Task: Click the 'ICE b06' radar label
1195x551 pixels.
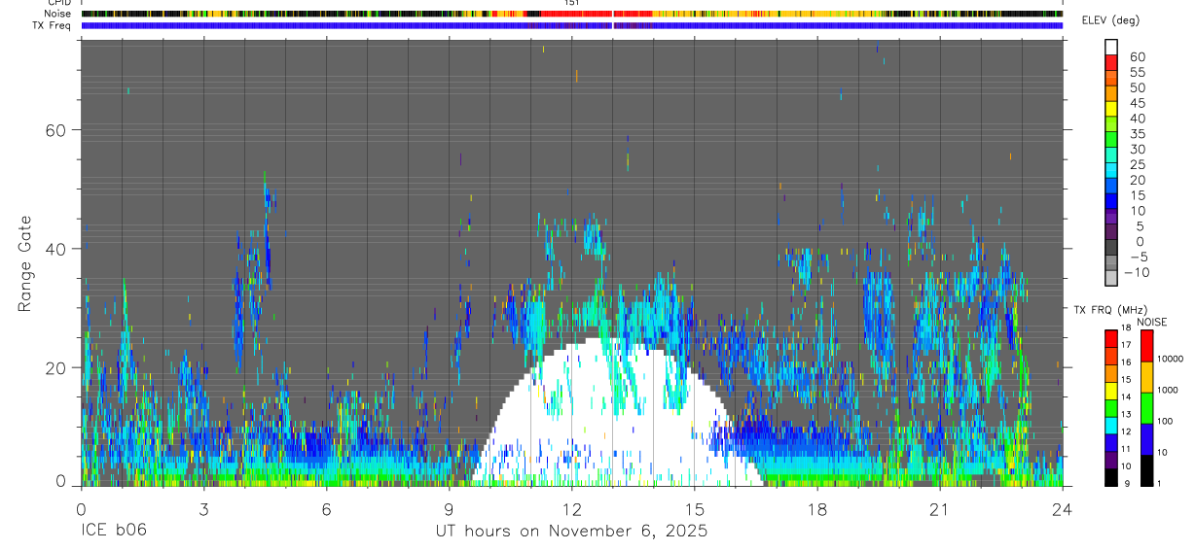Action: pos(114,531)
